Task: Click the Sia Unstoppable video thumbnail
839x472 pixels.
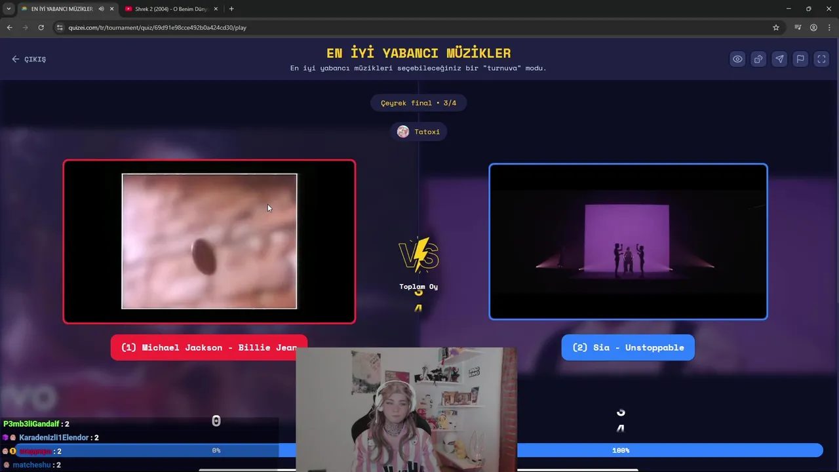Action: (628, 241)
